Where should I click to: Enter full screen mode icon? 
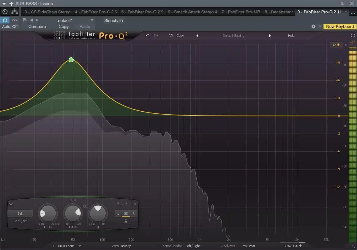pyautogui.click(x=353, y=35)
